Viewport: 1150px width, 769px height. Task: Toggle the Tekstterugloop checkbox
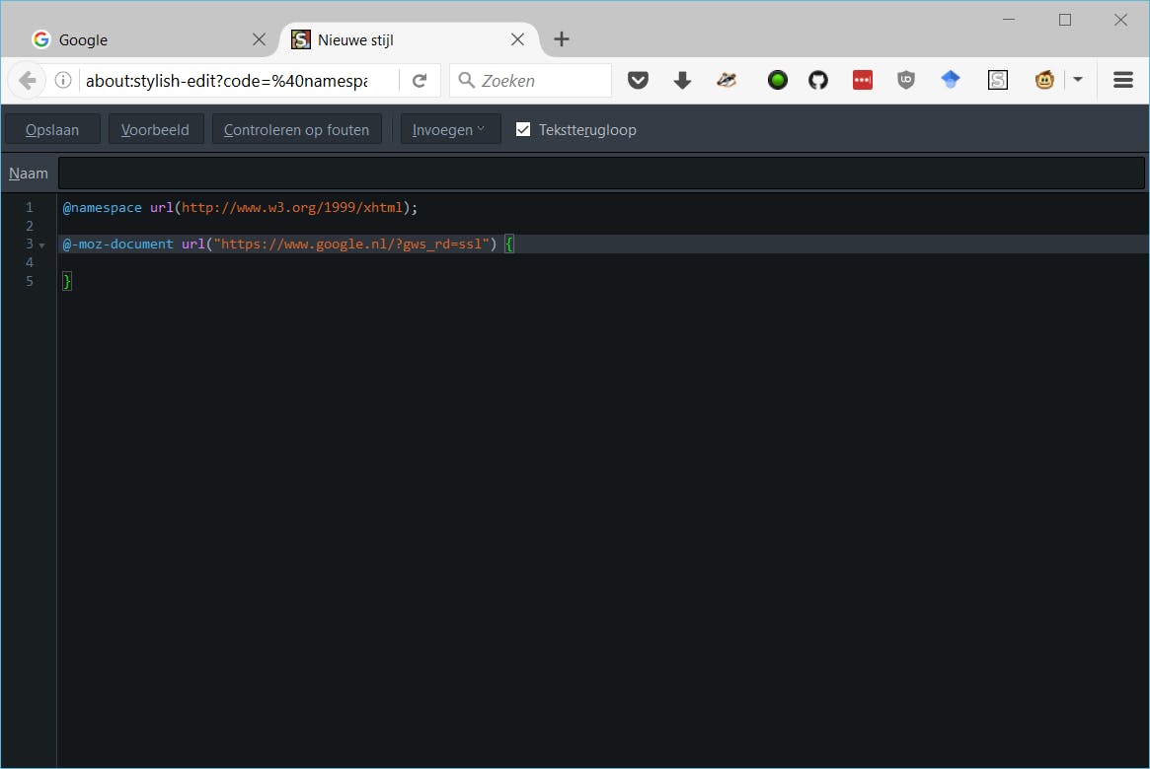pyautogui.click(x=523, y=129)
